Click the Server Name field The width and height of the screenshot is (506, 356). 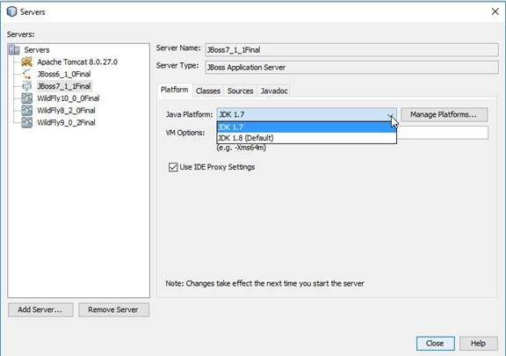pos(351,50)
